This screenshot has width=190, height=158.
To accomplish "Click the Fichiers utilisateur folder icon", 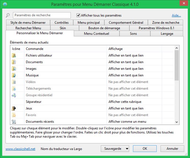I will pyautogui.click(x=14, y=55).
